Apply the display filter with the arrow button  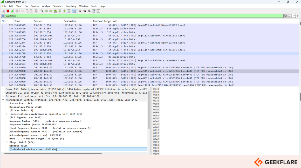coord(289,16)
